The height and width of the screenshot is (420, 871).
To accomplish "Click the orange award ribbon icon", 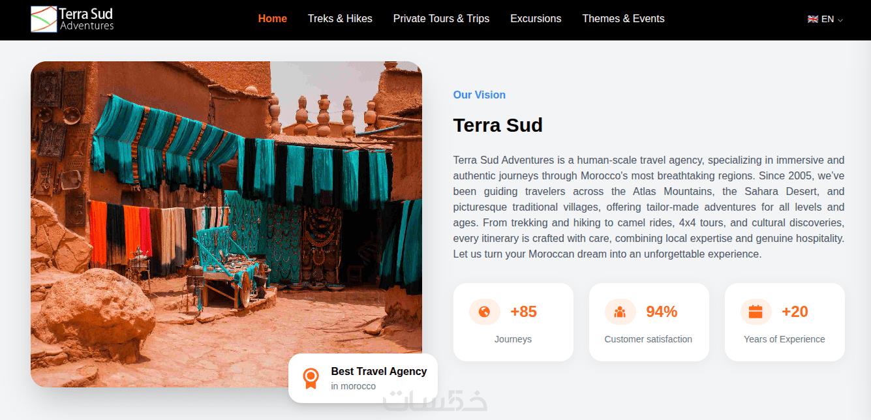I will [311, 378].
